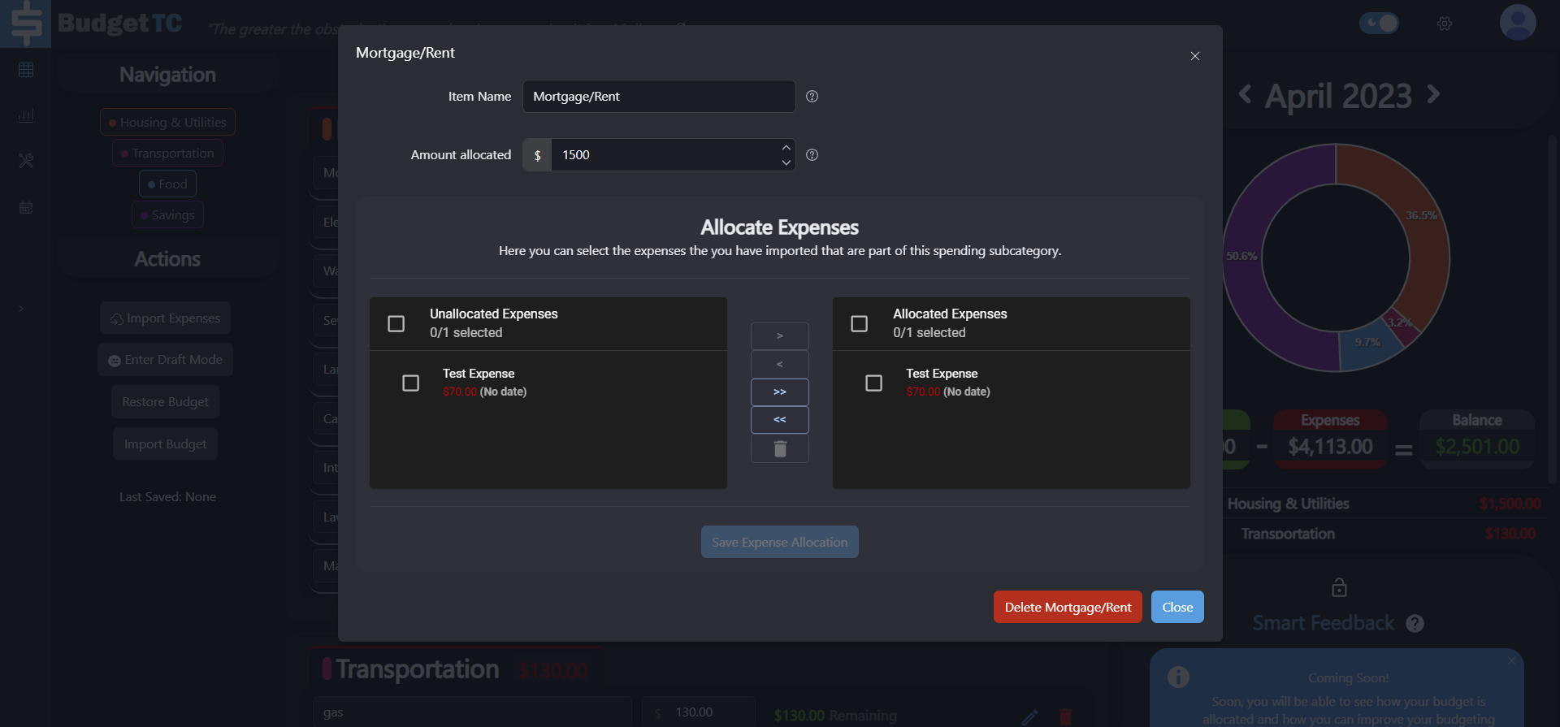Go to previous month before April 2023

1245,94
